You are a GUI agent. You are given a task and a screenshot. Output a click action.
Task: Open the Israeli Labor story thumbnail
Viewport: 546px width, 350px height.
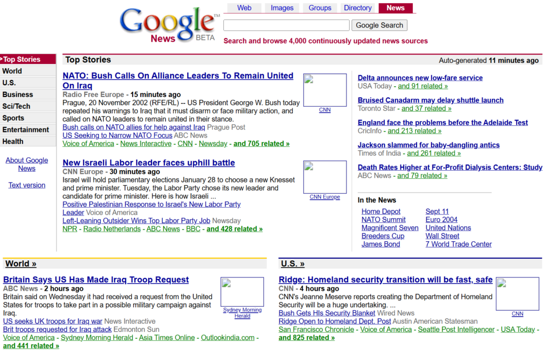(325, 177)
